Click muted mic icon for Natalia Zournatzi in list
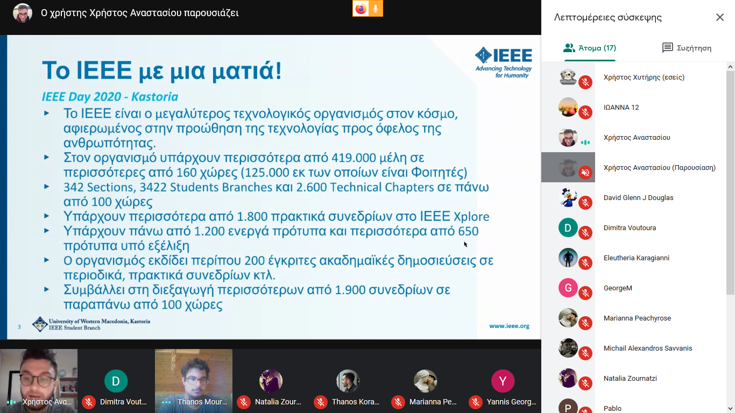The height and width of the screenshot is (413, 735). click(x=585, y=383)
